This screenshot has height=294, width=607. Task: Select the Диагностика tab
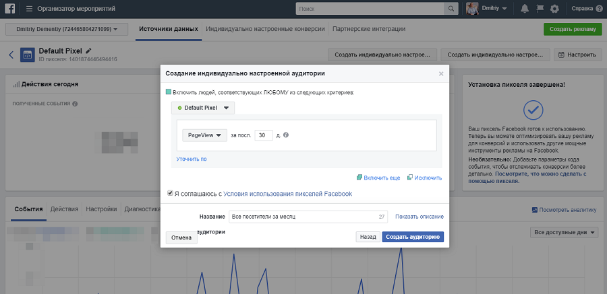coord(142,209)
